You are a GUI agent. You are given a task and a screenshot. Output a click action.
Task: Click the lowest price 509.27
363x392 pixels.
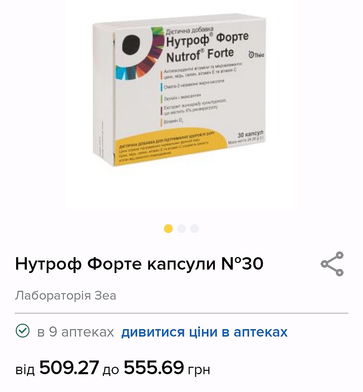pos(69,367)
